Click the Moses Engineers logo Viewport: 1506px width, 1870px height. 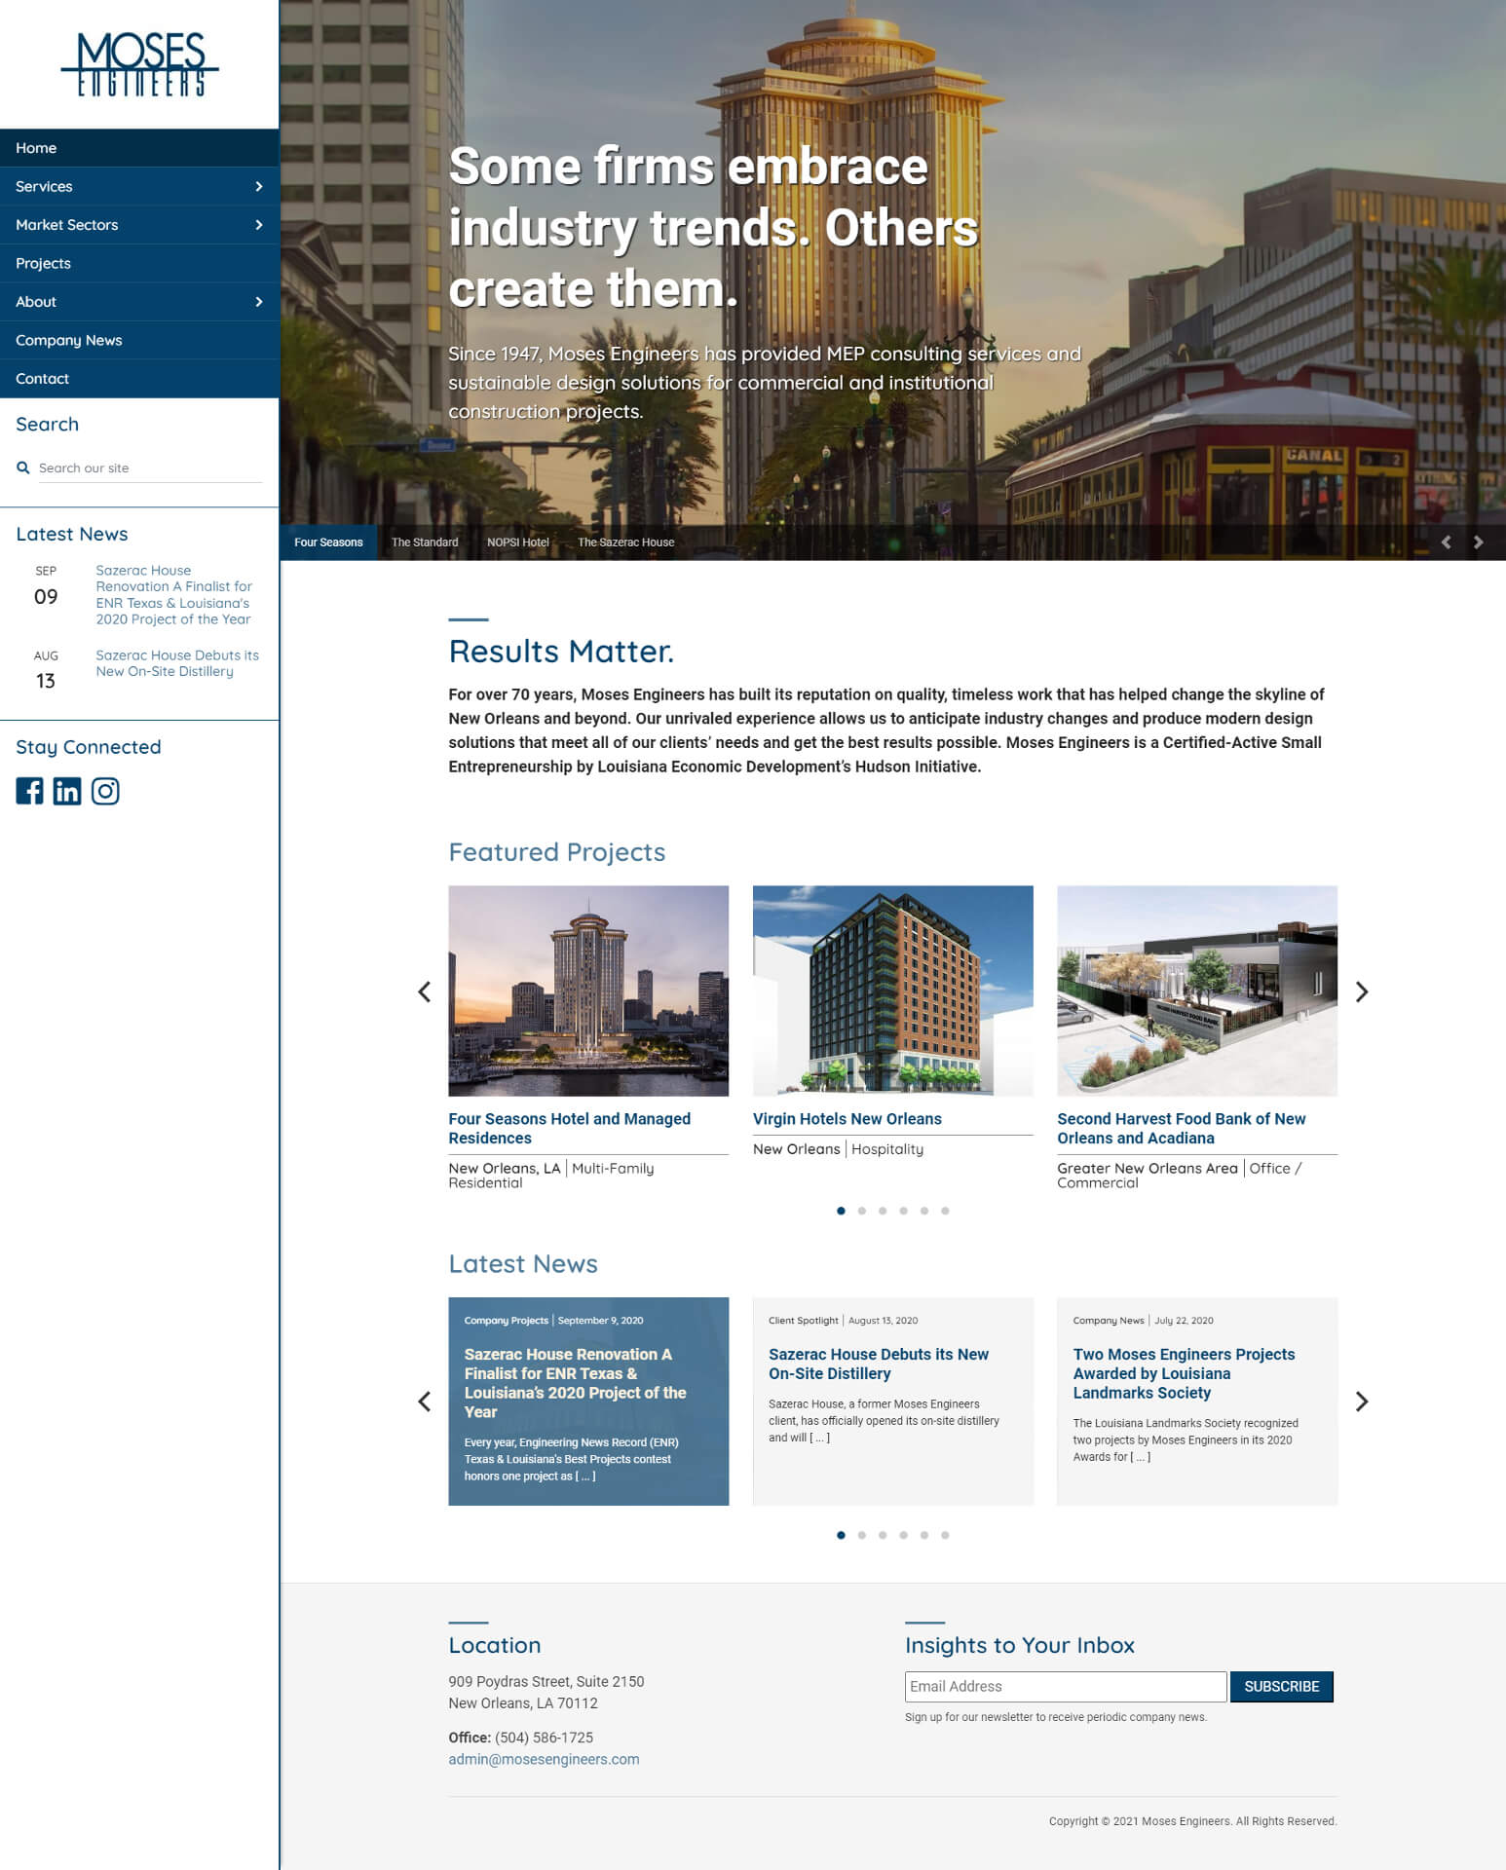(x=140, y=64)
